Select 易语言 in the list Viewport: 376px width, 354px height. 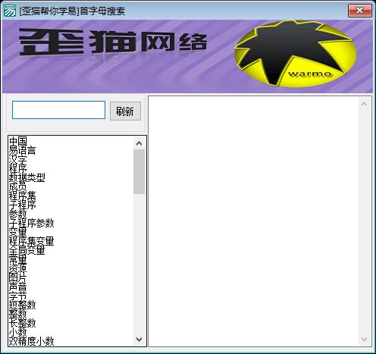click(22, 150)
